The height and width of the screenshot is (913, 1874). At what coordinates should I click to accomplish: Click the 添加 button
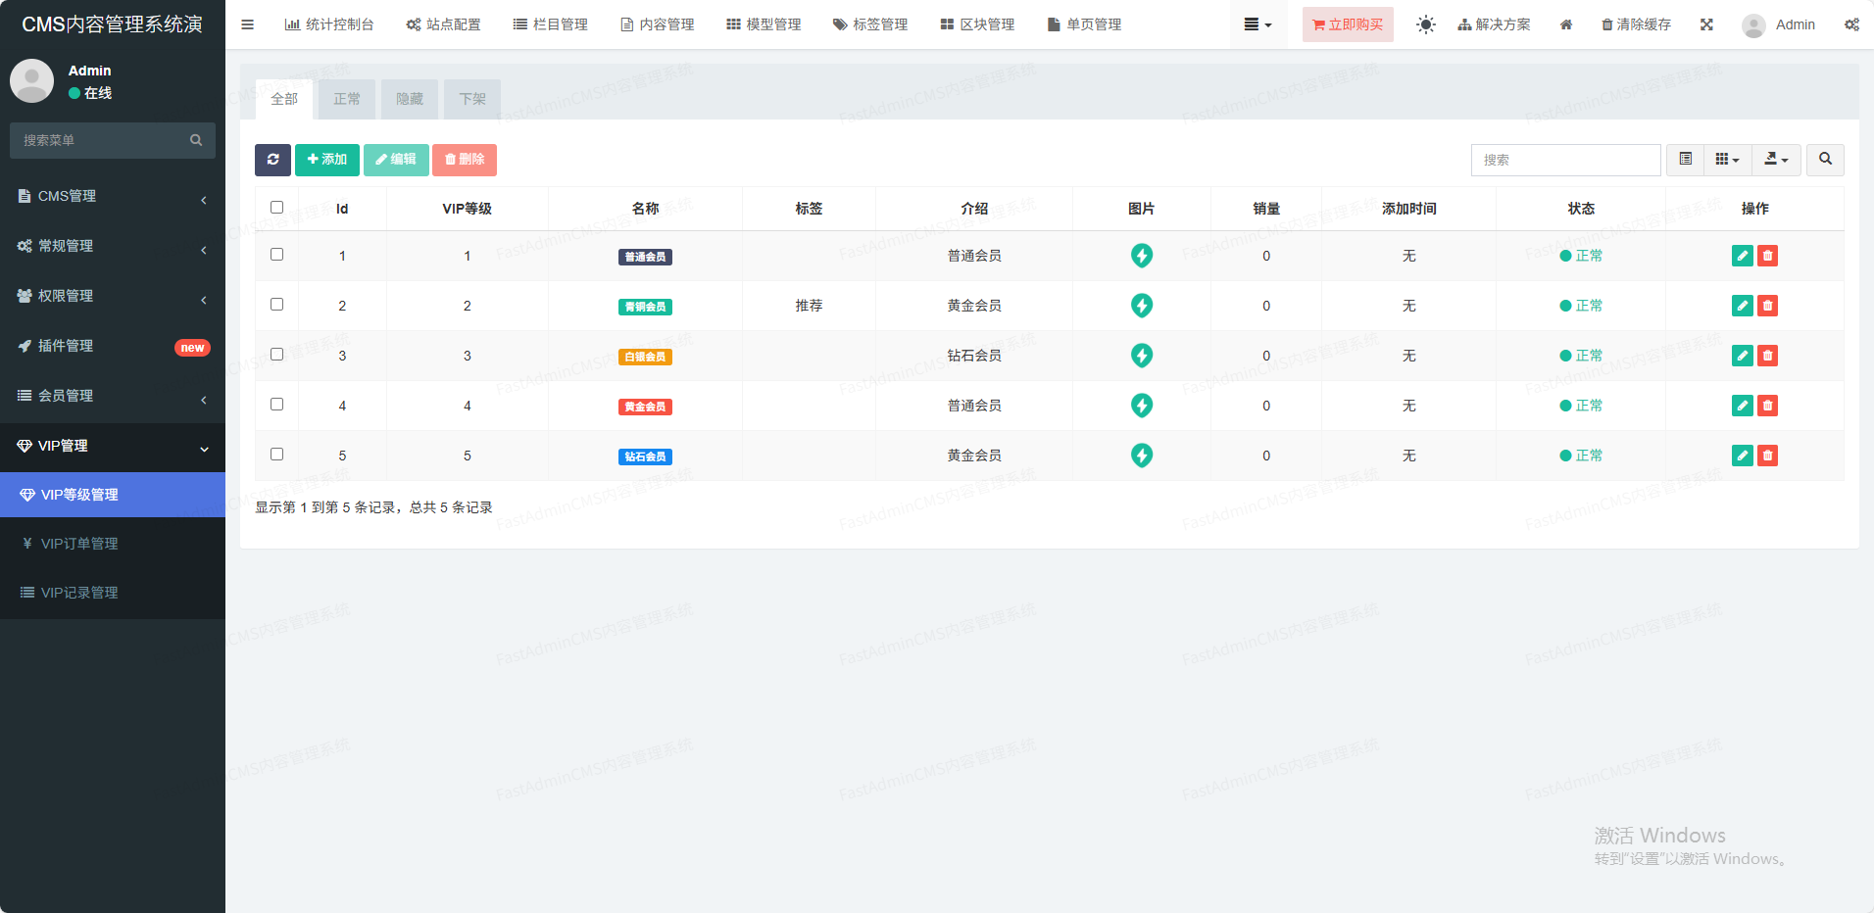point(327,160)
